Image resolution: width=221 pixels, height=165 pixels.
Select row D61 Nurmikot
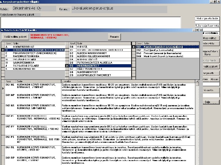click(x=168, y=47)
